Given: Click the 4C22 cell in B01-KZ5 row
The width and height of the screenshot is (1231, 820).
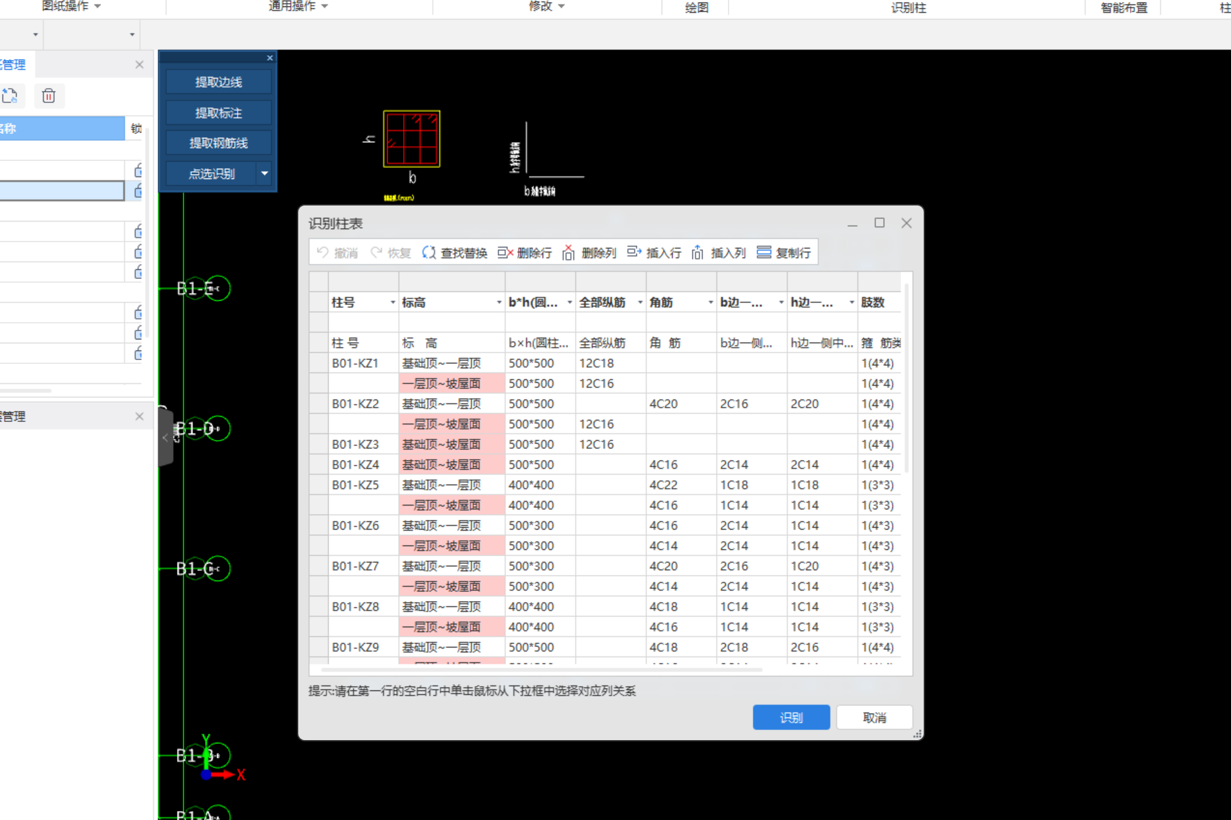Looking at the screenshot, I should [681, 485].
